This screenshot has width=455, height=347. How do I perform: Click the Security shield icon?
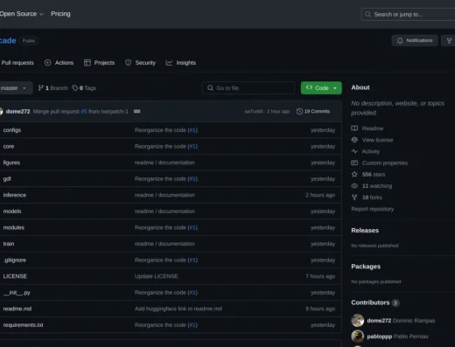(128, 63)
